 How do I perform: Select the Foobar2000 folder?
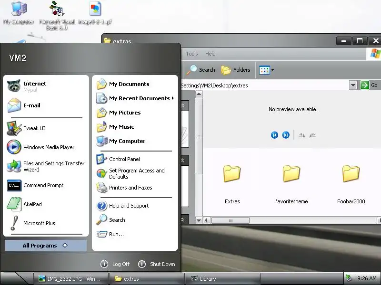[x=351, y=184]
